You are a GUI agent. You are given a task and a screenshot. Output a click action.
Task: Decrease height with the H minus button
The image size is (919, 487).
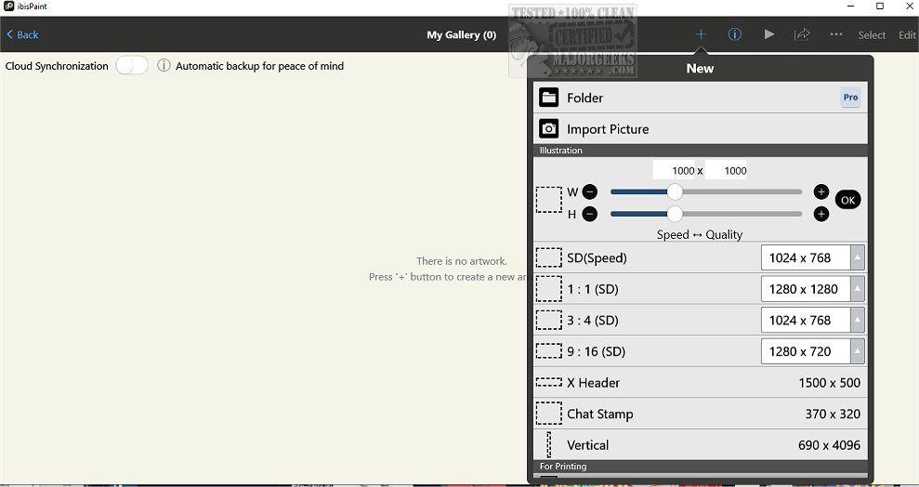coord(590,214)
